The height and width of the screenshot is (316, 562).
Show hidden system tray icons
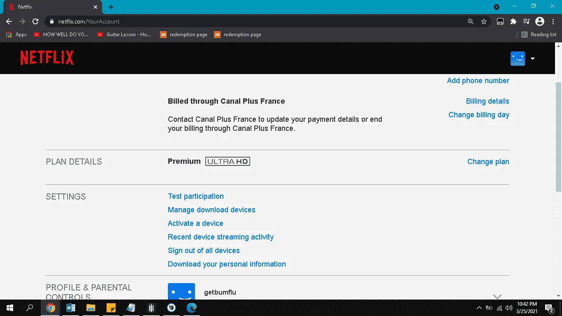[479, 308]
